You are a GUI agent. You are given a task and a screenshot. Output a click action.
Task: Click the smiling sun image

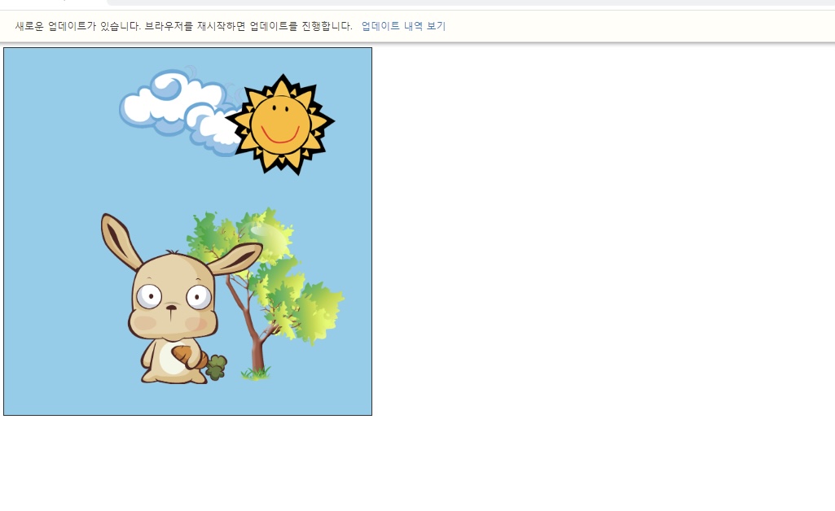pyautogui.click(x=280, y=124)
